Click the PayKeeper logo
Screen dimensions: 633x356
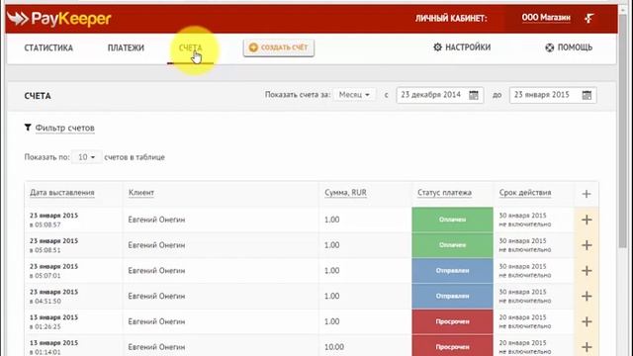[x=59, y=19]
